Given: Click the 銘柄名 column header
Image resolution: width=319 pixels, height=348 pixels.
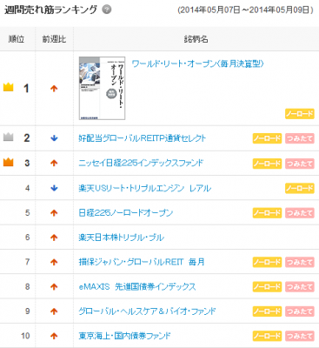Looking at the screenshot, I should click(196, 39).
